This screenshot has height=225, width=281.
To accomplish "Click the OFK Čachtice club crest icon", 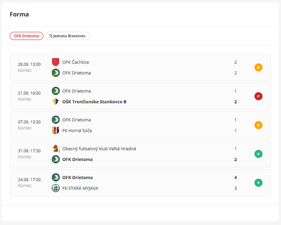I will pyautogui.click(x=55, y=62).
